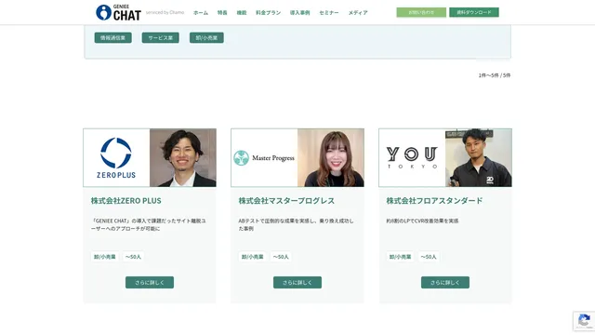595x335 pixels.
Task: Click ～50人 tag on フロアスタンダード card
Action: (x=429, y=257)
